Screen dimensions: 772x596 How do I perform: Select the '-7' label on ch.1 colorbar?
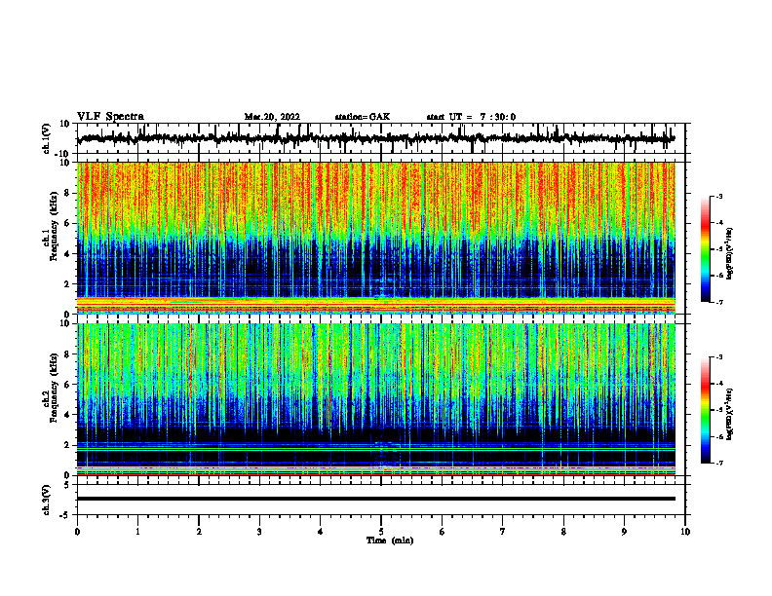(x=719, y=302)
